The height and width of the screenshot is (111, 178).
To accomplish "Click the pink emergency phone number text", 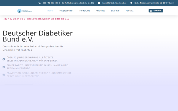I will coord(36,19).
